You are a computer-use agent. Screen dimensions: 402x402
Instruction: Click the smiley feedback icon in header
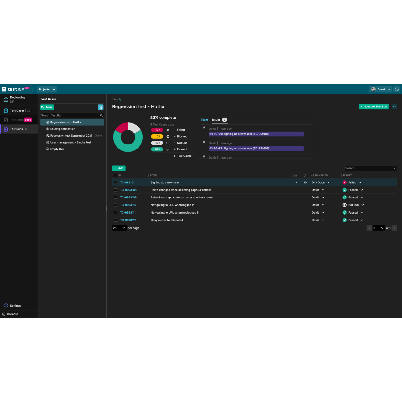397,90
